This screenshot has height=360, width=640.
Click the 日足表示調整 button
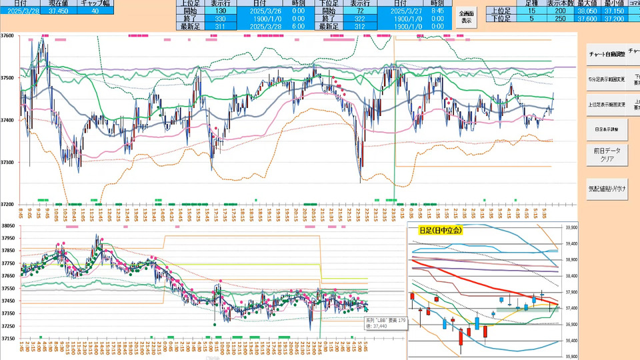[x=607, y=129]
